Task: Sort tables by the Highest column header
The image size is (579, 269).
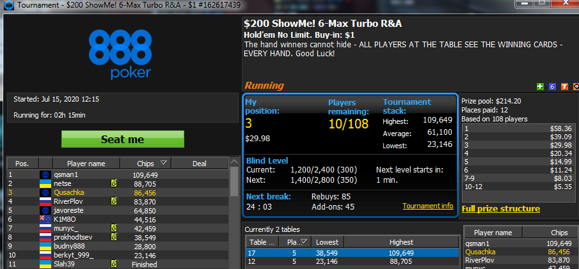Action: tap(401, 242)
